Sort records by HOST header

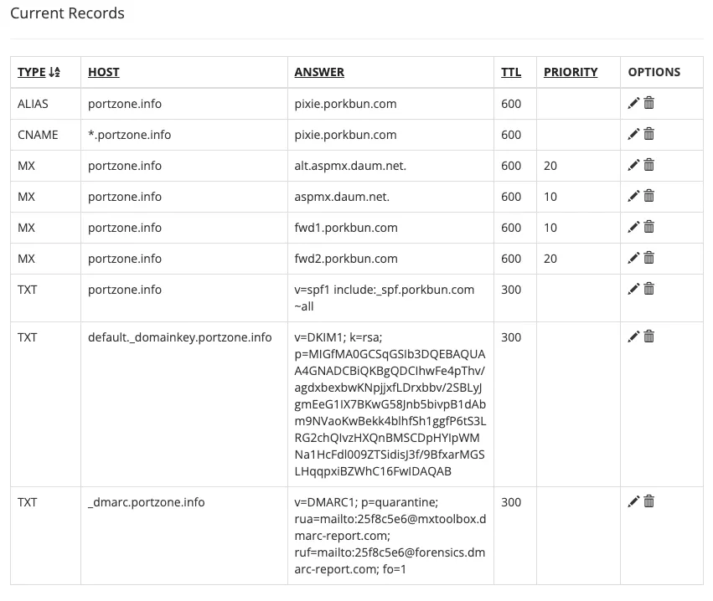[x=104, y=72]
